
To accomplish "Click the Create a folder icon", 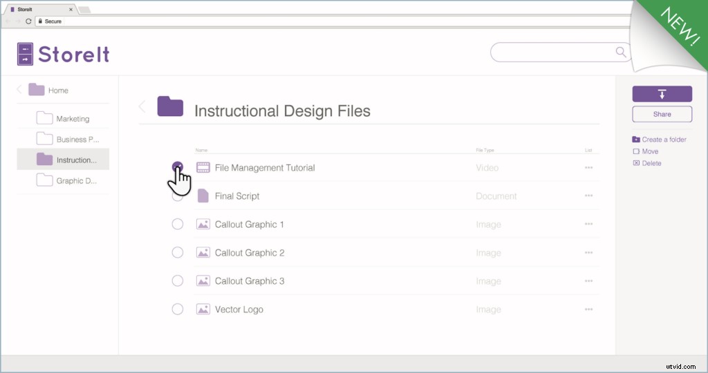I will click(x=636, y=140).
